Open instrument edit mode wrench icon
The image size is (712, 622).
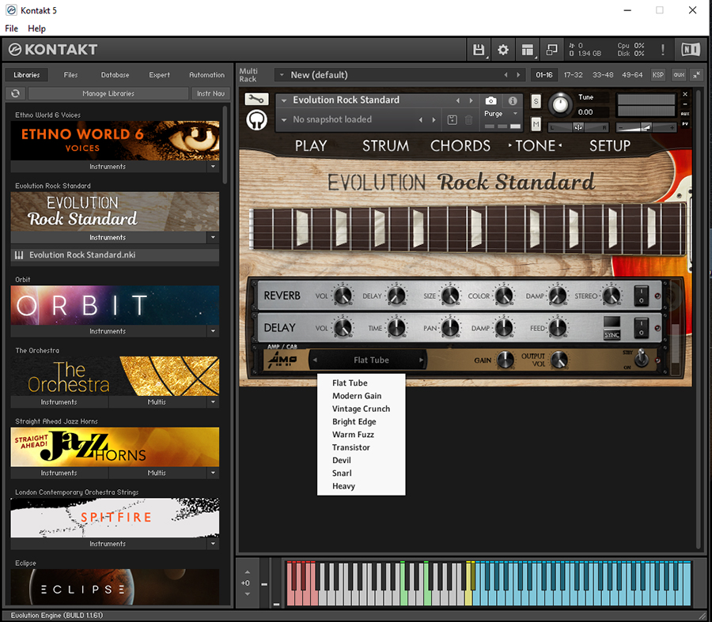pyautogui.click(x=256, y=99)
